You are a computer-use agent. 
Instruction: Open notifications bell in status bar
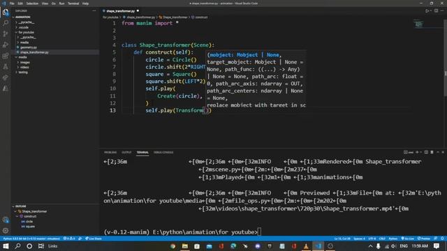click(x=442, y=238)
